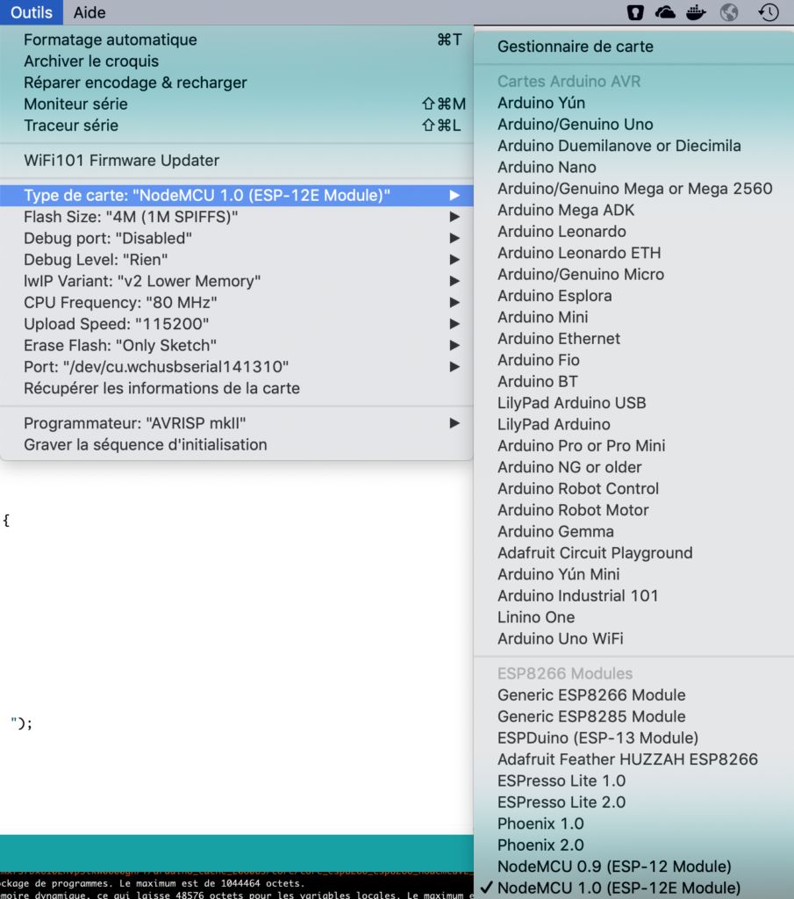Screen dimensions: 794x899
Task: Select Arduino Yún Mini
Action: pyautogui.click(x=633, y=574)
